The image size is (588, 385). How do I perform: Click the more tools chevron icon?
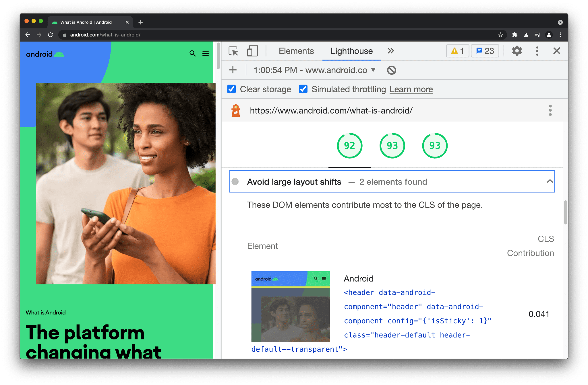390,51
